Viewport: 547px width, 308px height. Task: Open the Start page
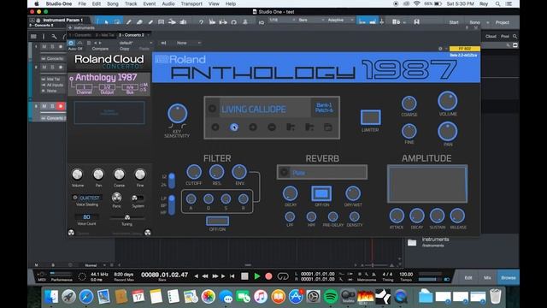pos(454,22)
